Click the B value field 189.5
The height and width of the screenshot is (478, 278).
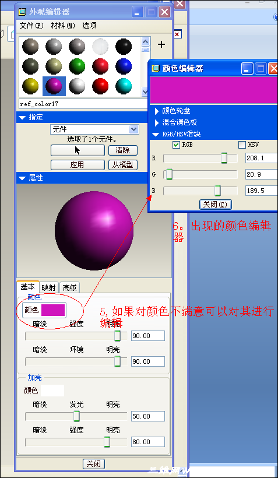(262, 191)
